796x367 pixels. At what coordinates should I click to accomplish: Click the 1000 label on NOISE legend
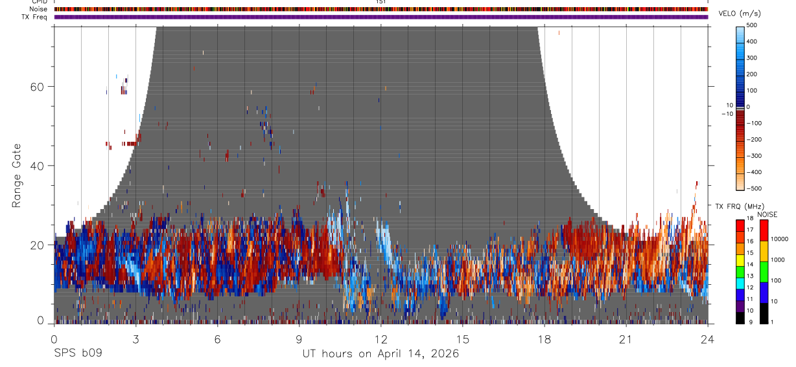[x=779, y=260]
